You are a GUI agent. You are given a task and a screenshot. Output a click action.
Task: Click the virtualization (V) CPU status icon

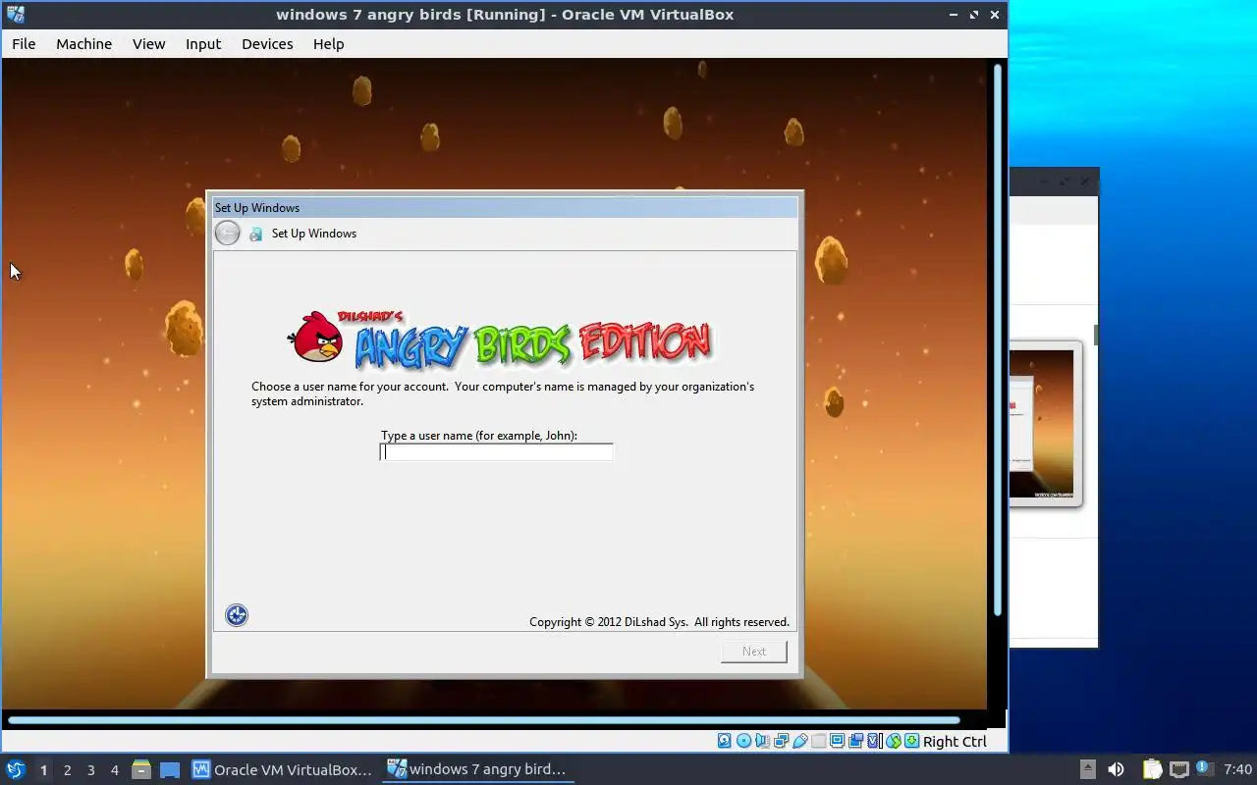click(x=874, y=741)
